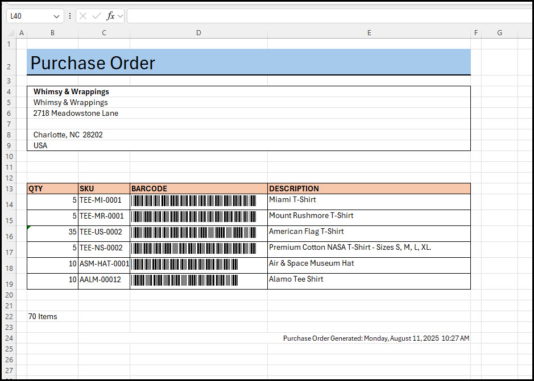Open the Name Box dropdown arrow
The width and height of the screenshot is (534, 381).
click(56, 16)
